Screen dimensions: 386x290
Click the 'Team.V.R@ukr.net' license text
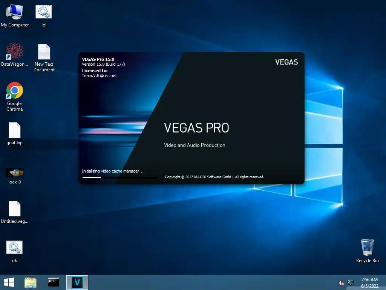[99, 76]
